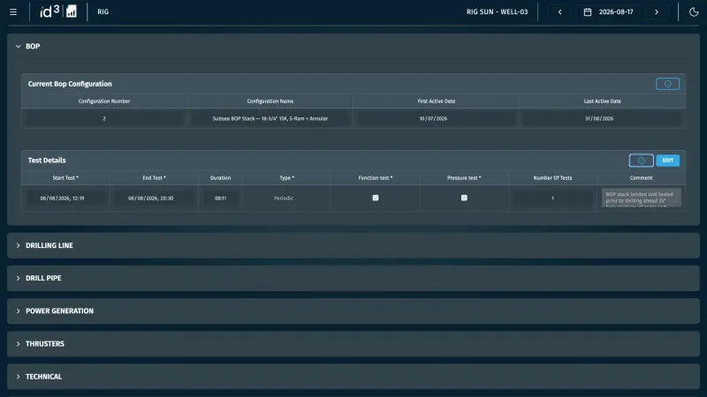Toggle the Function test checkbox
707x397 pixels.
[376, 198]
